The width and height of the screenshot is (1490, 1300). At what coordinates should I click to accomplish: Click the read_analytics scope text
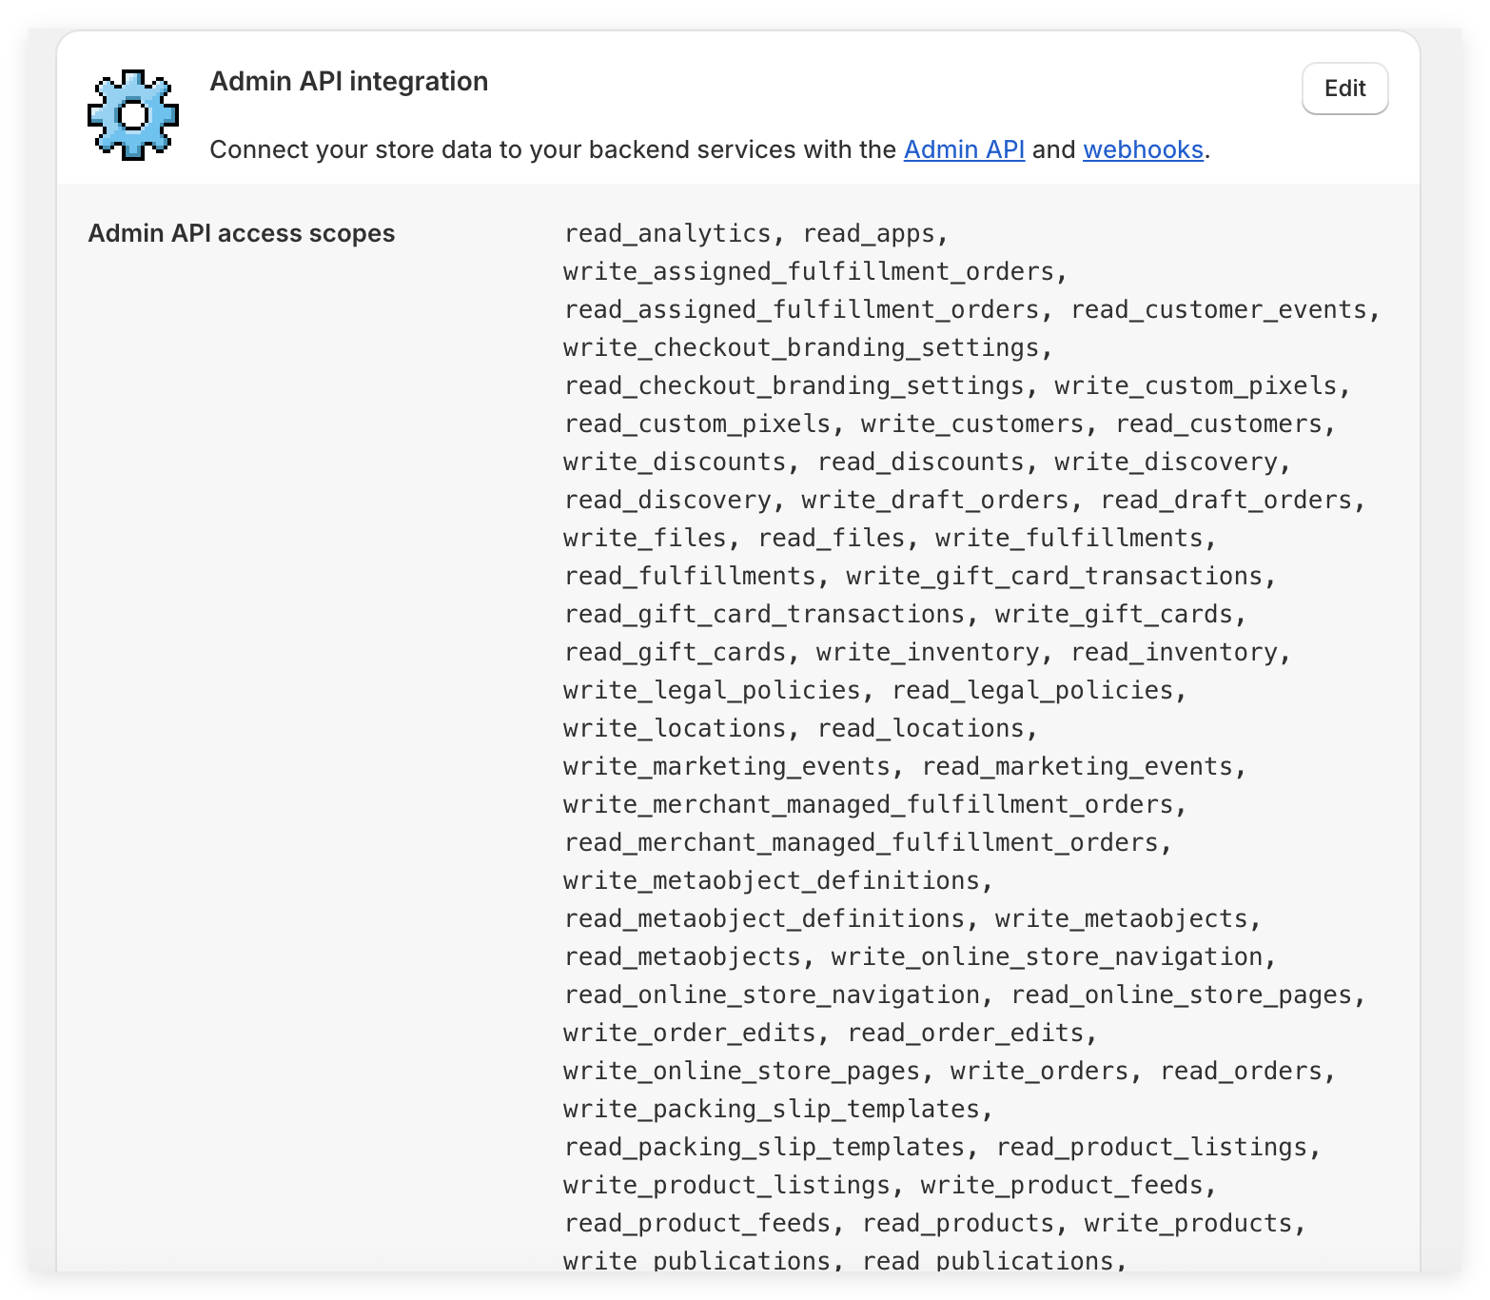[667, 233]
